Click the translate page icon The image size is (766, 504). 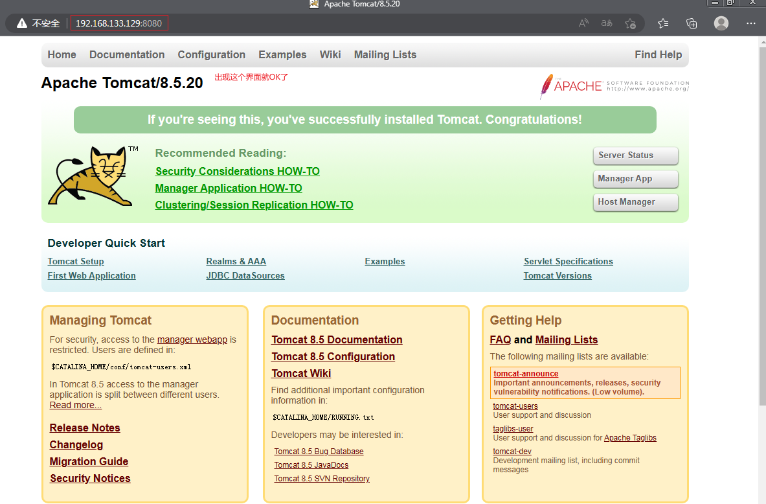click(607, 23)
